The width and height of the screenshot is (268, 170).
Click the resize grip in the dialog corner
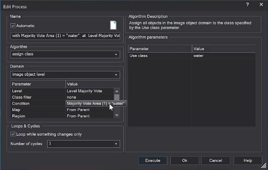click(x=264, y=165)
